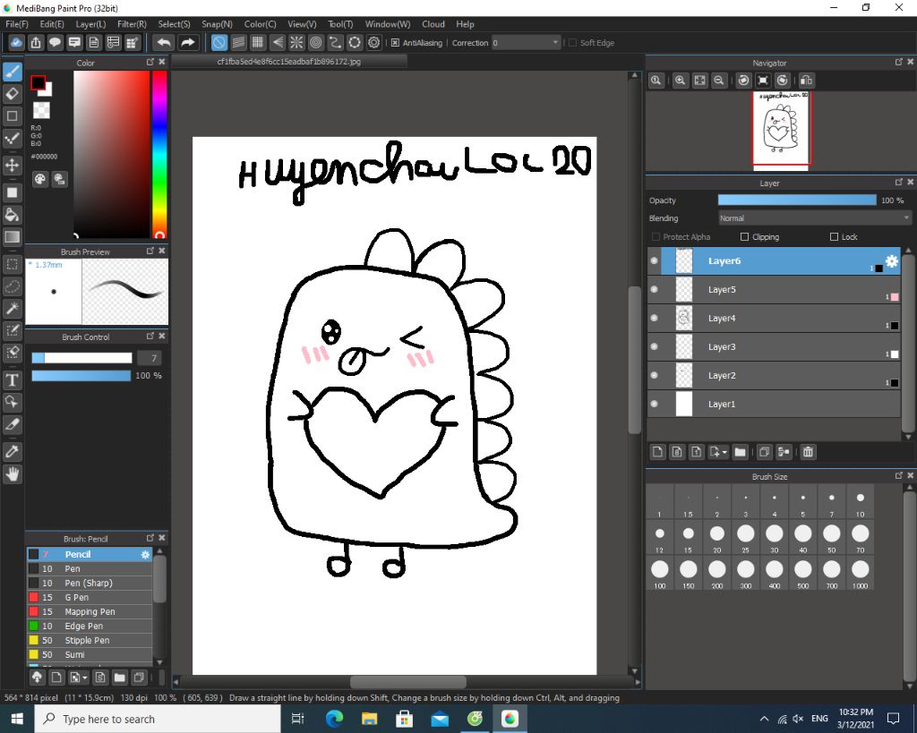Zoom in using the Navigator panel
917x733 pixels.
point(680,81)
